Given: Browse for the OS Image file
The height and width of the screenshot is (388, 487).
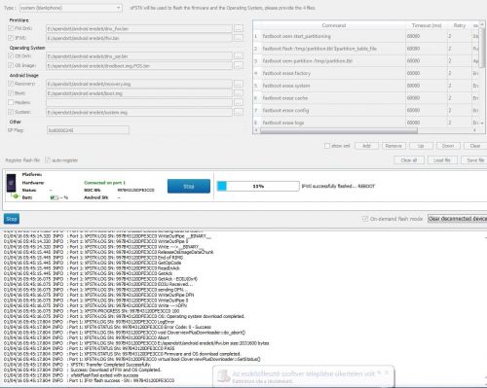Looking at the screenshot, I should point(239,65).
